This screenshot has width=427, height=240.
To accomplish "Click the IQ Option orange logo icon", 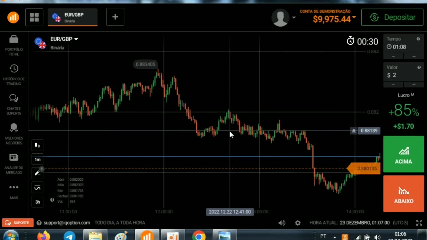I will pos(13,17).
